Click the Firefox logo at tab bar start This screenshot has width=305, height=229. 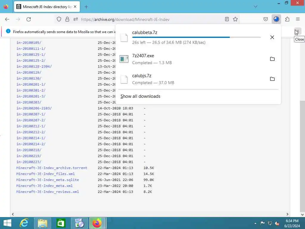pos(6,7)
